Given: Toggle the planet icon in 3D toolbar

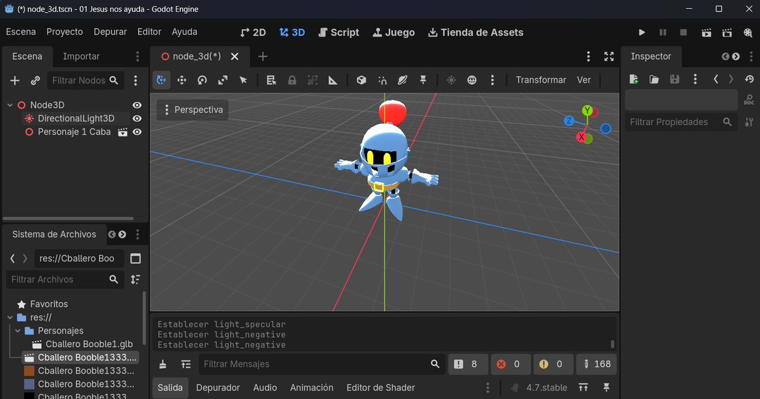Looking at the screenshot, I should (403, 80).
